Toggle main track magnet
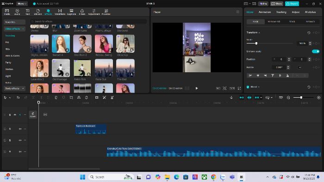The height and width of the screenshot is (182, 324). [242, 97]
